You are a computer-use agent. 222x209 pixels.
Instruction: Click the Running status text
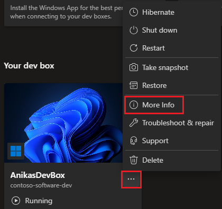(39, 201)
